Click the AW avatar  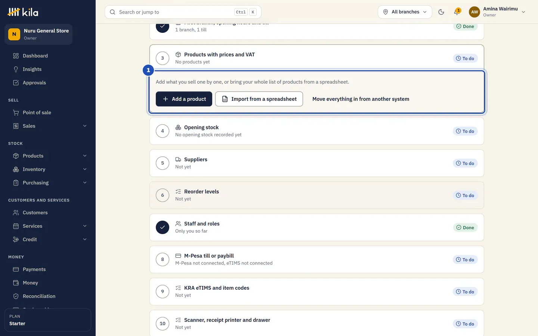[x=474, y=12]
